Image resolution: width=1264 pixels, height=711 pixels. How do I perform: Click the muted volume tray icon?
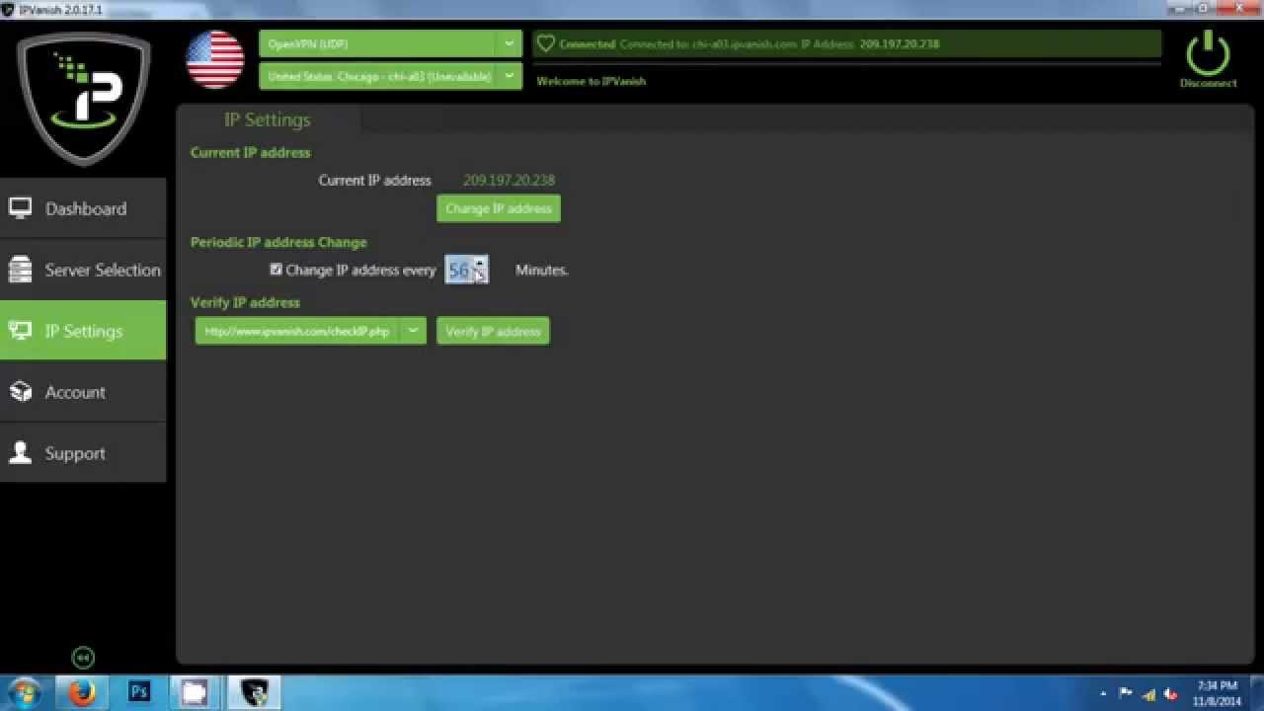1171,693
